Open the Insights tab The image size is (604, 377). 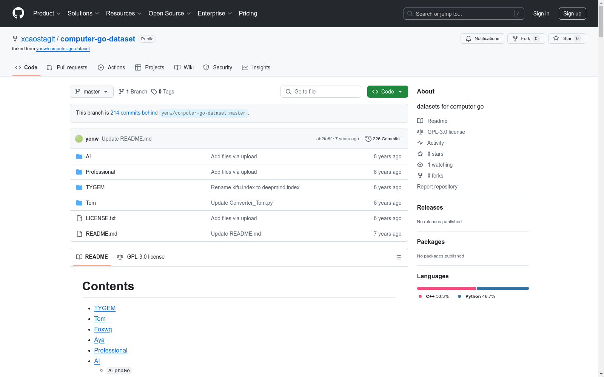pyautogui.click(x=256, y=67)
